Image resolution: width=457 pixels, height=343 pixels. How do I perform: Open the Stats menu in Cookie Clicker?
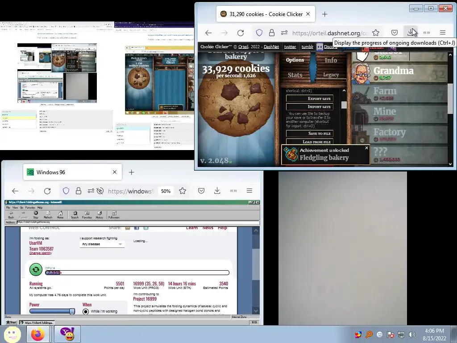[295, 75]
